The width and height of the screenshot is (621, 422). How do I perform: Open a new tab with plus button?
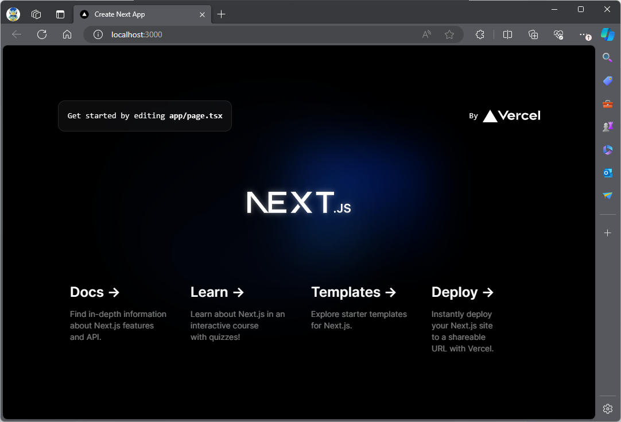tap(222, 14)
